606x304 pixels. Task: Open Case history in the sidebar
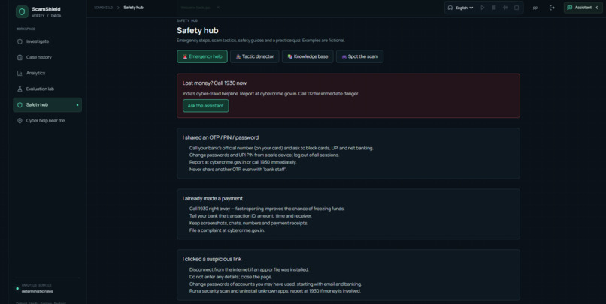[47, 57]
